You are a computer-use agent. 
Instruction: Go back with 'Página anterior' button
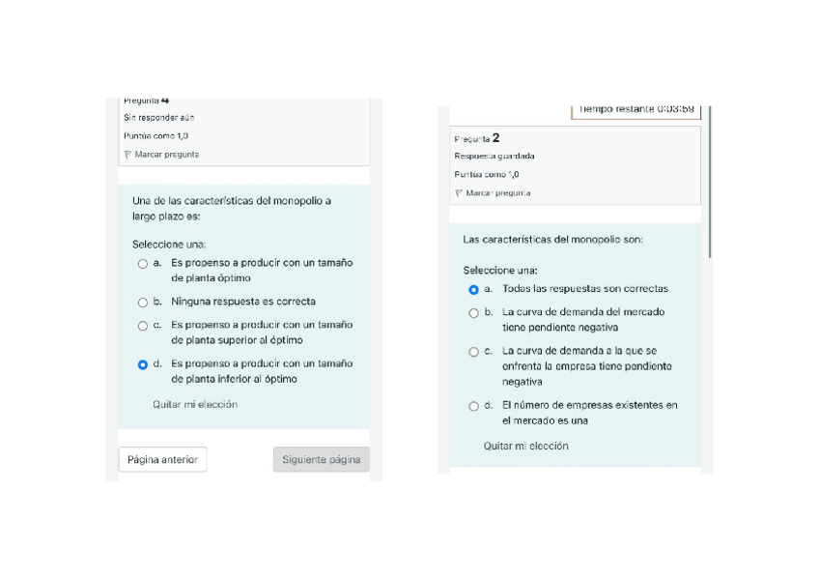click(162, 460)
